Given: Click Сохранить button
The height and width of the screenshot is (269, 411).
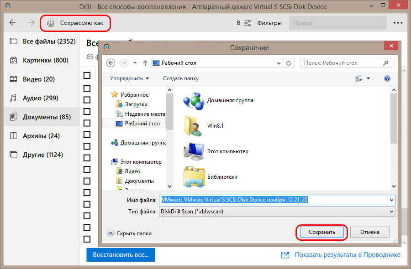Looking at the screenshot, I should [321, 232].
